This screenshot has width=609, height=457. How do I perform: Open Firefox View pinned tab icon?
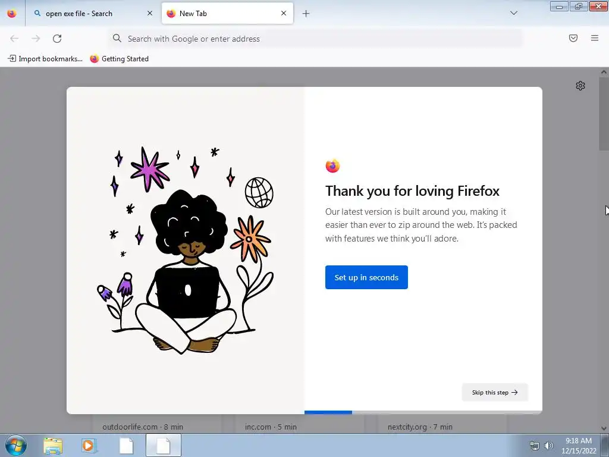coord(12,13)
